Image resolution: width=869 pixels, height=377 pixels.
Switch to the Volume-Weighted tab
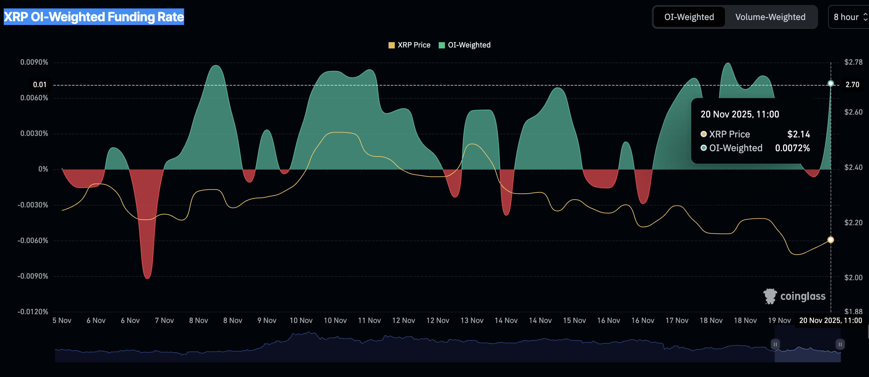[770, 17]
